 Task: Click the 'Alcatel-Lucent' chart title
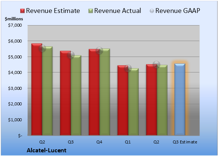pos(47,150)
